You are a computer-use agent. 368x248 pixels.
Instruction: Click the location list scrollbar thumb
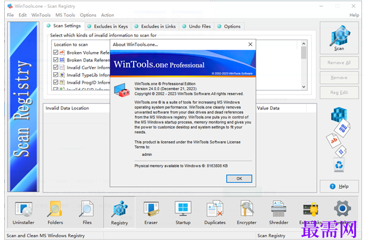click(x=304, y=53)
